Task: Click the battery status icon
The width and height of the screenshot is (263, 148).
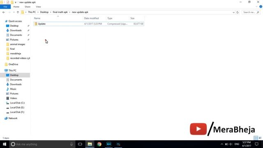Action: tap(226, 144)
